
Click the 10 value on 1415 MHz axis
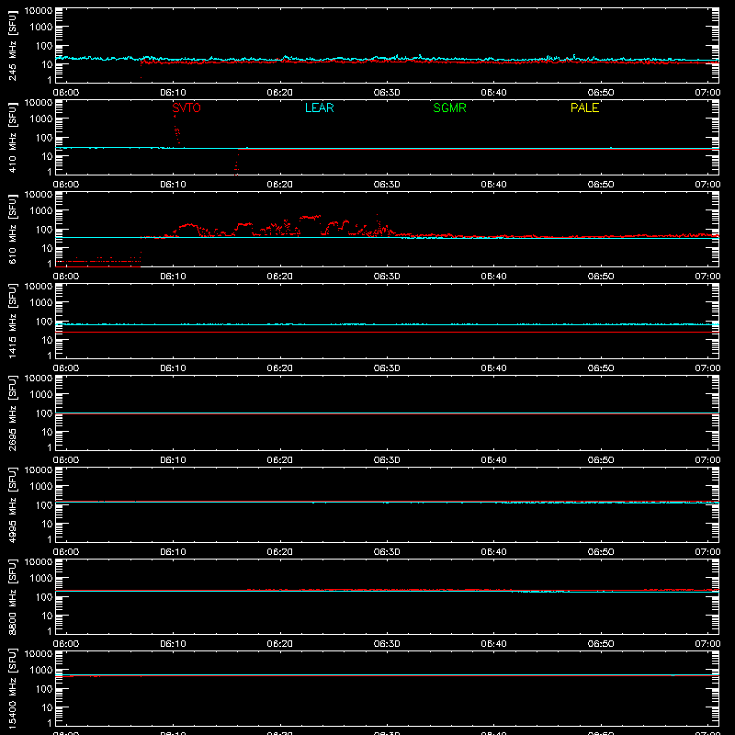47,340
